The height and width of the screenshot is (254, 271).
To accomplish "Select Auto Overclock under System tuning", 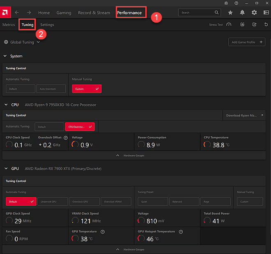I will pos(51,89).
